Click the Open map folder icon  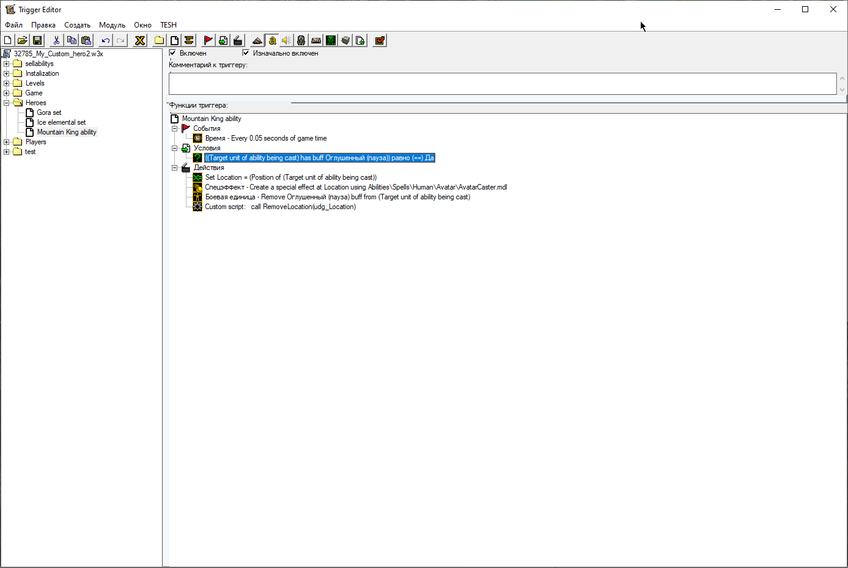pyautogui.click(x=23, y=40)
